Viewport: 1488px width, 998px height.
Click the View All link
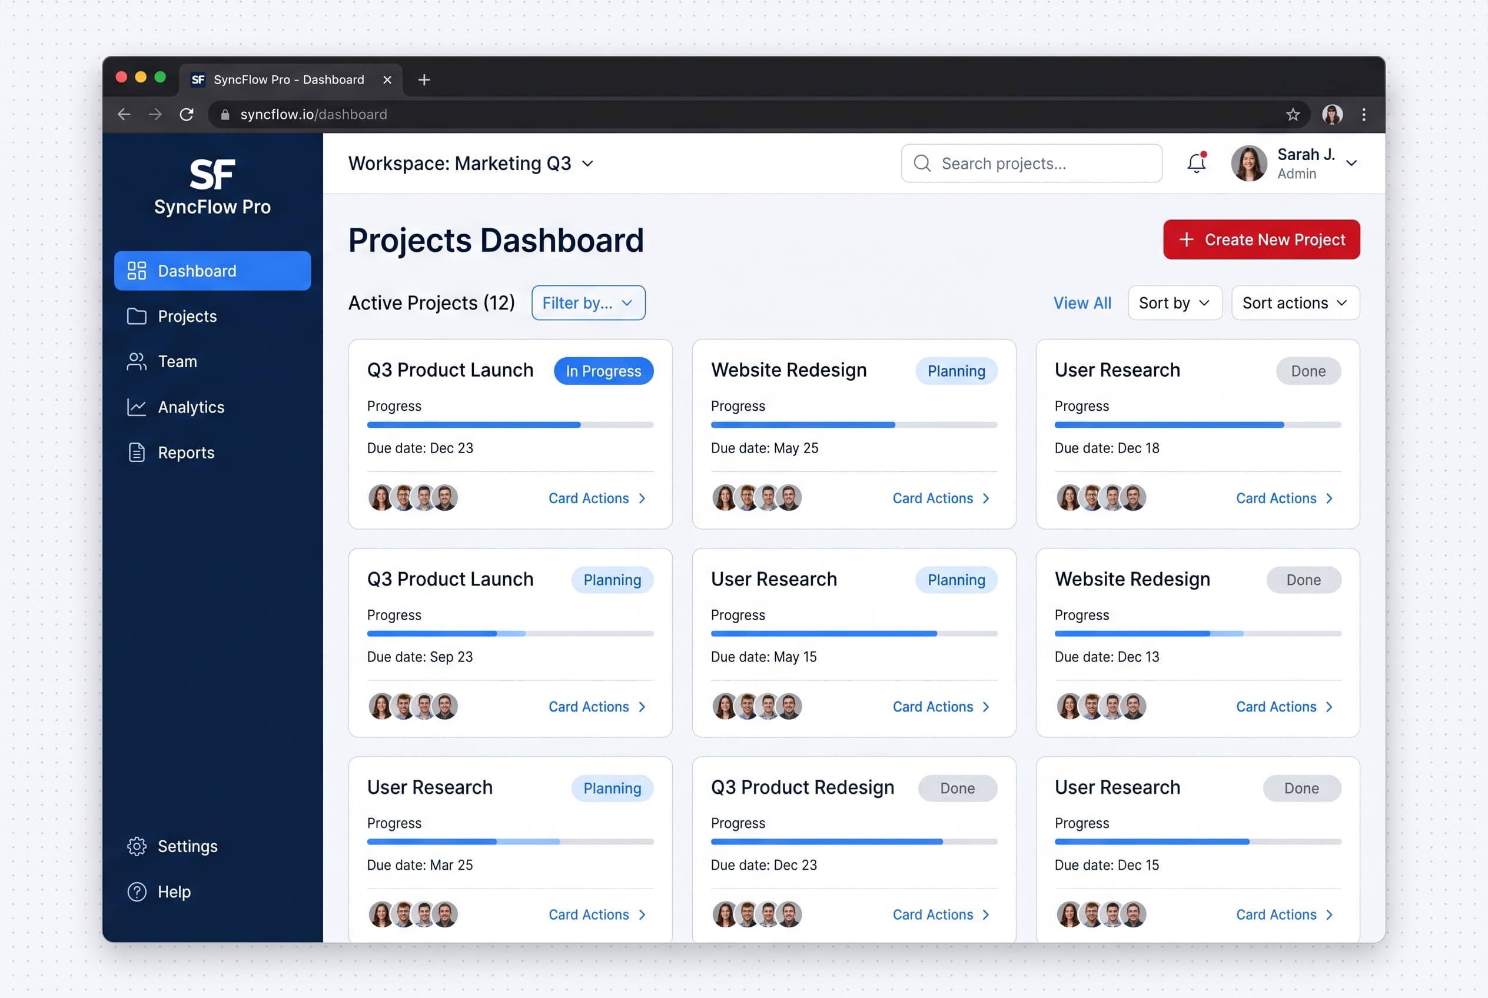pyautogui.click(x=1082, y=303)
